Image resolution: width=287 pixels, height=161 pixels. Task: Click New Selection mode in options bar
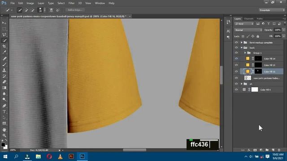coord(20,10)
